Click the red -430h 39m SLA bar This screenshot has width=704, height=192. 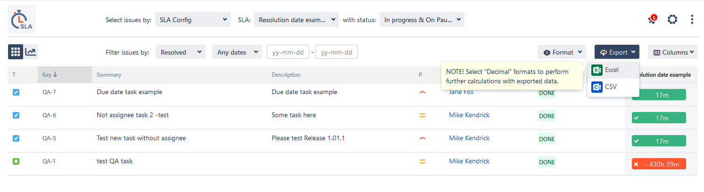pos(659,164)
